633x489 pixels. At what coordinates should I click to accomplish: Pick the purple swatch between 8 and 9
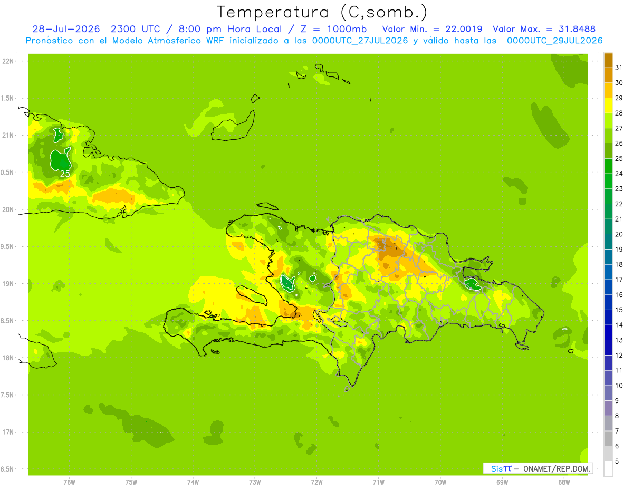(608, 408)
